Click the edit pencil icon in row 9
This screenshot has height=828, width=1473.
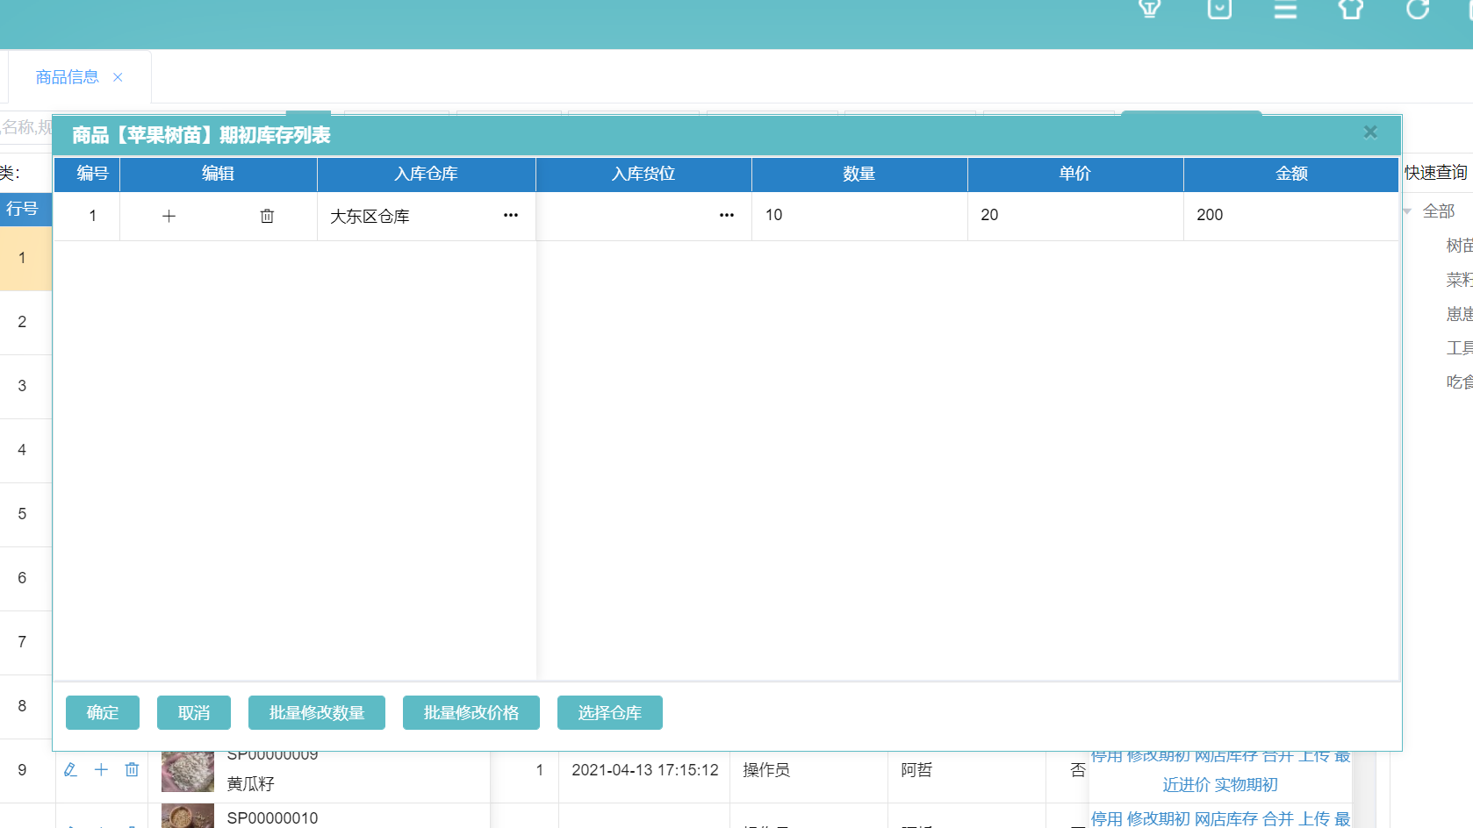[x=70, y=770]
